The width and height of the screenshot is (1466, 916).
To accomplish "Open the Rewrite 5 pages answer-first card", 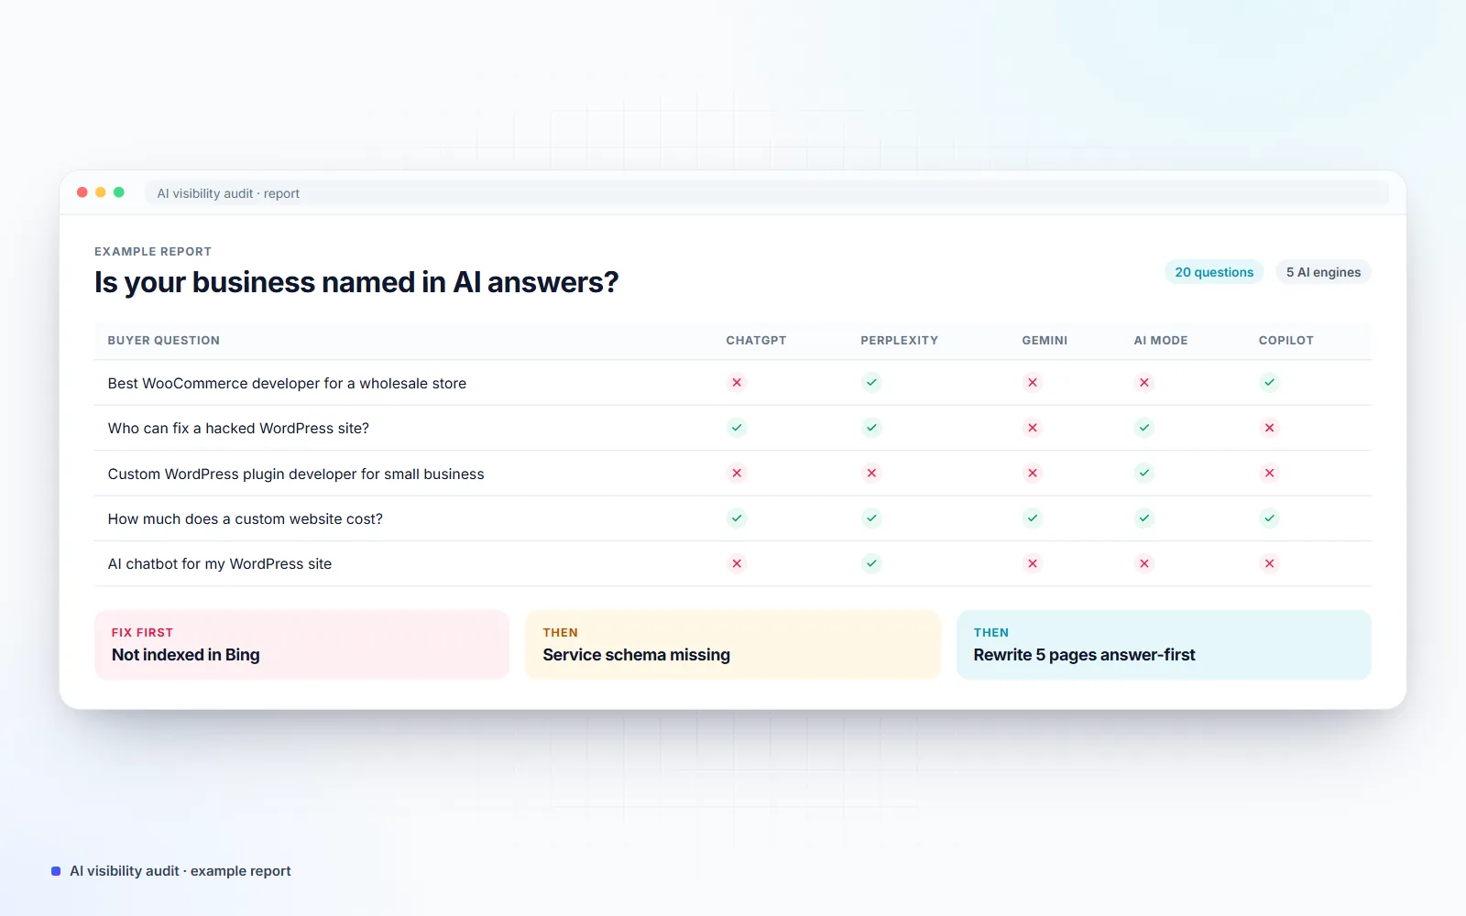I will [x=1164, y=645].
